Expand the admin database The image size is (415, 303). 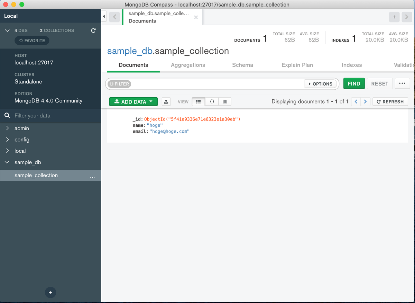coord(7,128)
